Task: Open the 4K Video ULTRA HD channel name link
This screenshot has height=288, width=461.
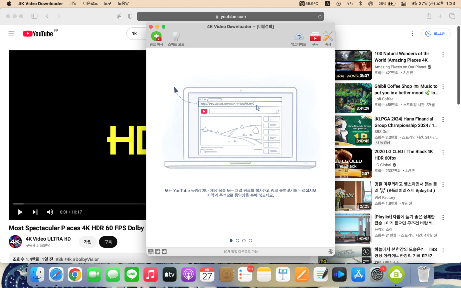Action: (x=48, y=239)
